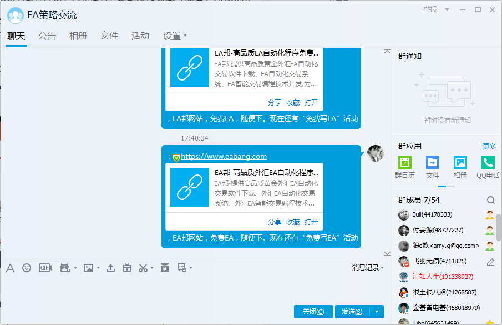Viewport: 502px width, 325px height.
Task: Click the 关闭(C) button
Action: click(313, 312)
